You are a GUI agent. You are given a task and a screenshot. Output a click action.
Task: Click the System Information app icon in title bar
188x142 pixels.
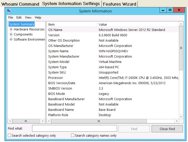pos(9,11)
